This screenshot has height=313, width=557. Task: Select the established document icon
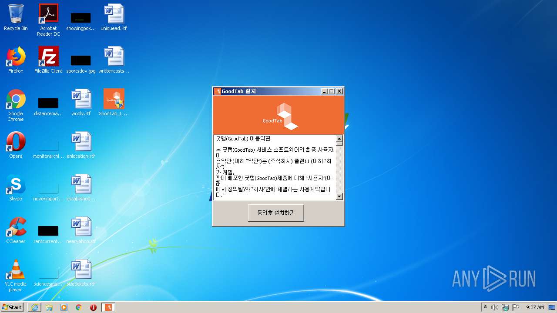click(x=81, y=188)
